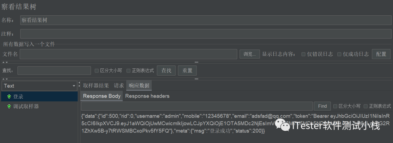The image size is (393, 143).
Task: Switch to the 请求 tab
Action: [x=119, y=86]
